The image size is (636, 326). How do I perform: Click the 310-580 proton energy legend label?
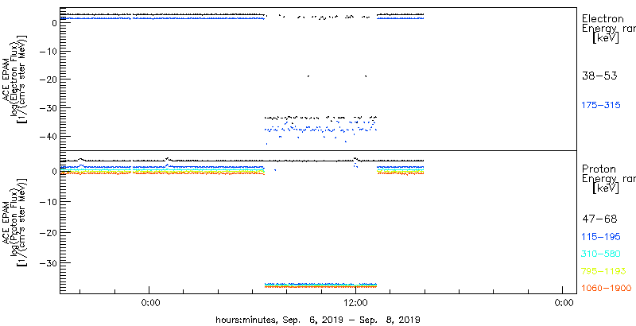(601, 254)
